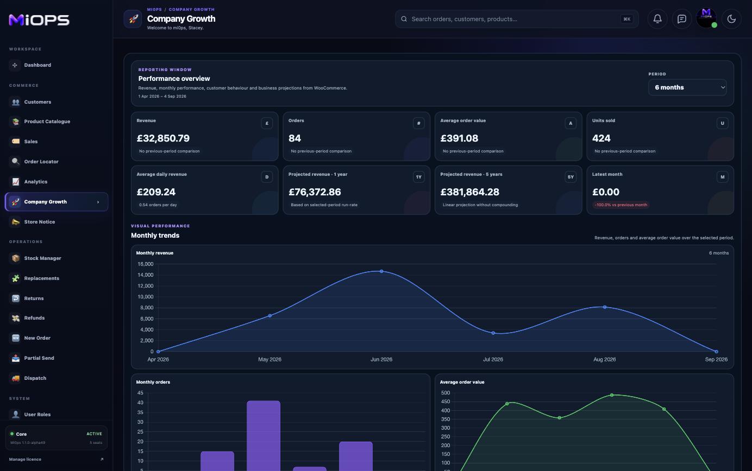The height and width of the screenshot is (471, 752).
Task: Click the Dashboard sidebar icon
Action: click(15, 65)
